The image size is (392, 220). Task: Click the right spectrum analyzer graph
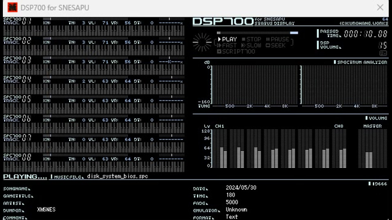(x=344, y=85)
